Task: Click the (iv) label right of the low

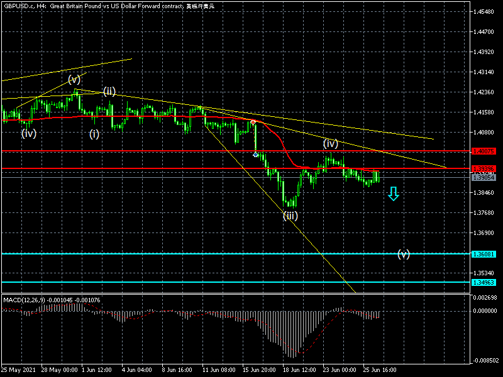Action: 331,143
